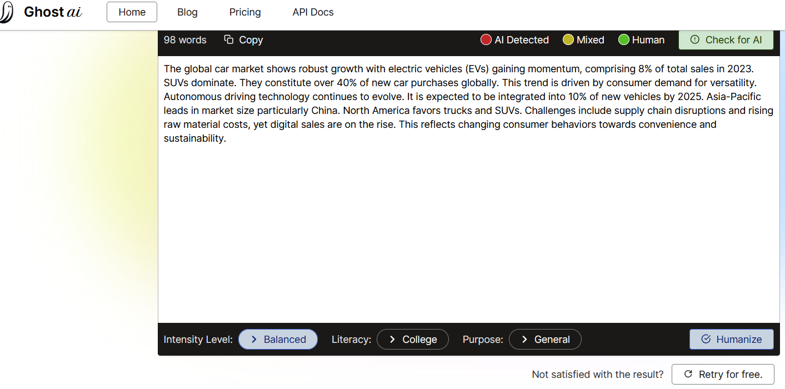Click the Ghost ai brand name text
Viewport: 785px width, 389px height.
pos(53,12)
